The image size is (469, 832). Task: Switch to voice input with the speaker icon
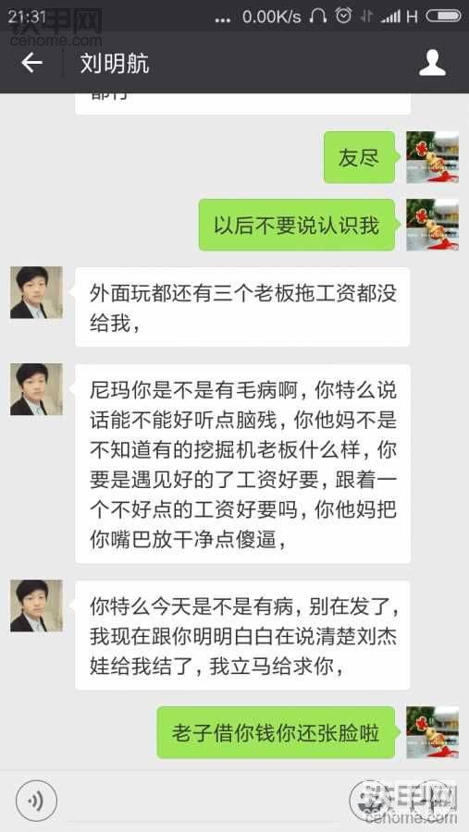pyautogui.click(x=37, y=801)
